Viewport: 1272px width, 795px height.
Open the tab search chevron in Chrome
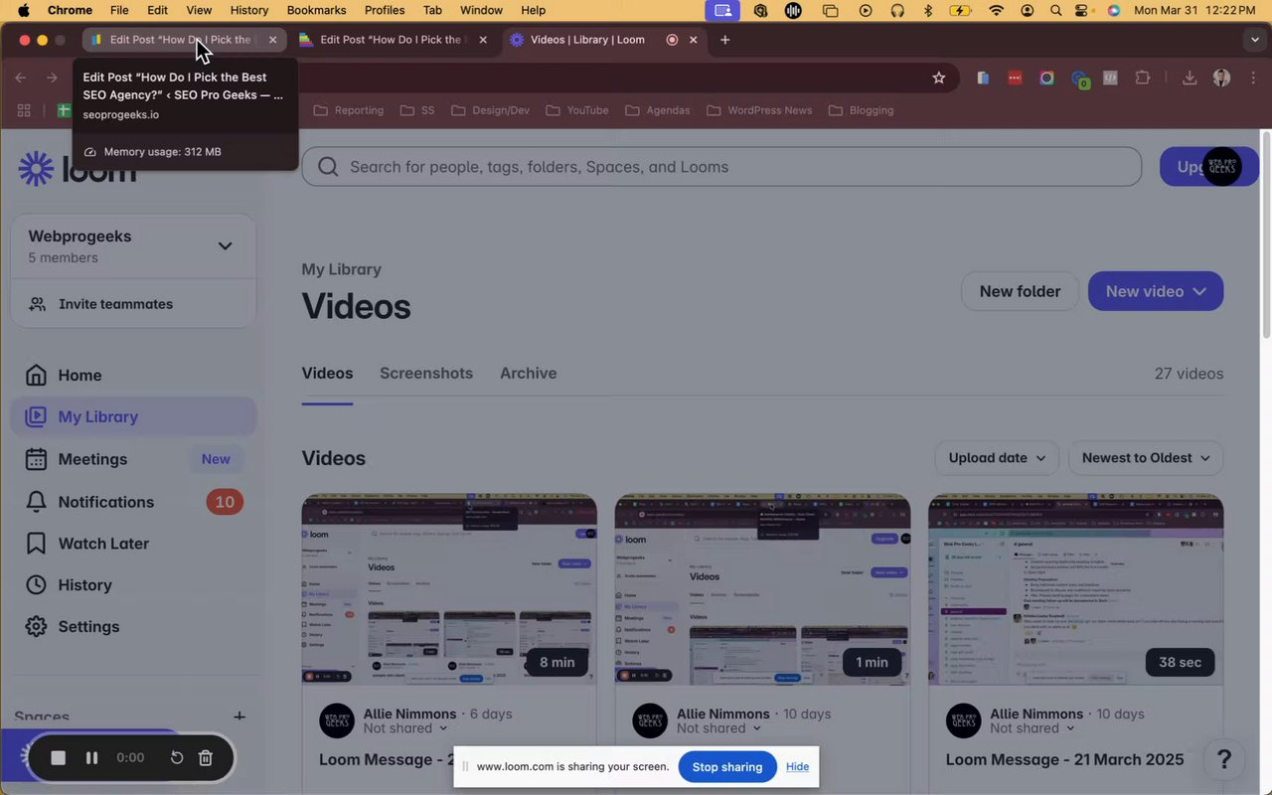coord(1254,40)
